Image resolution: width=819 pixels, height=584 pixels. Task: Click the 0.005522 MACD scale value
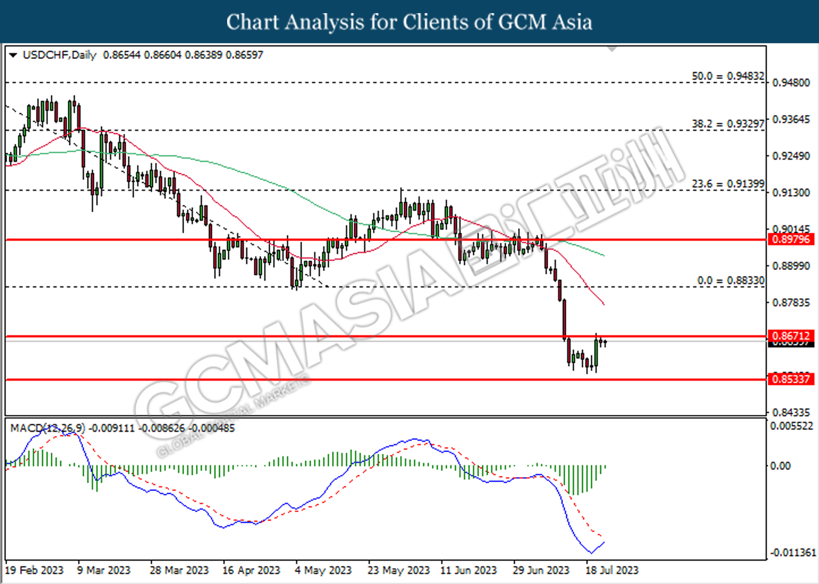tap(792, 426)
